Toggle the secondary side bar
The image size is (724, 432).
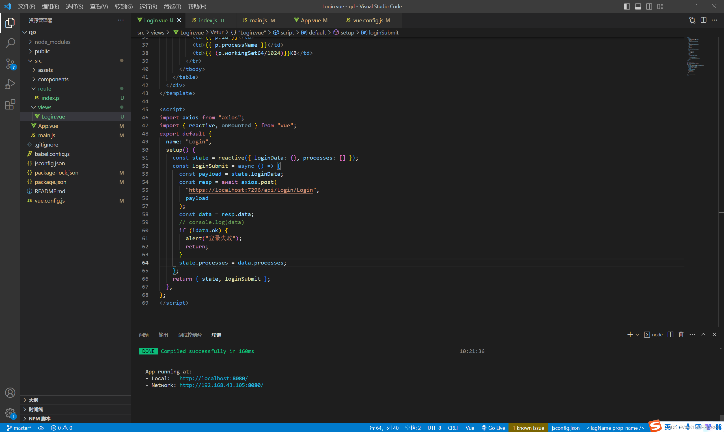point(649,7)
